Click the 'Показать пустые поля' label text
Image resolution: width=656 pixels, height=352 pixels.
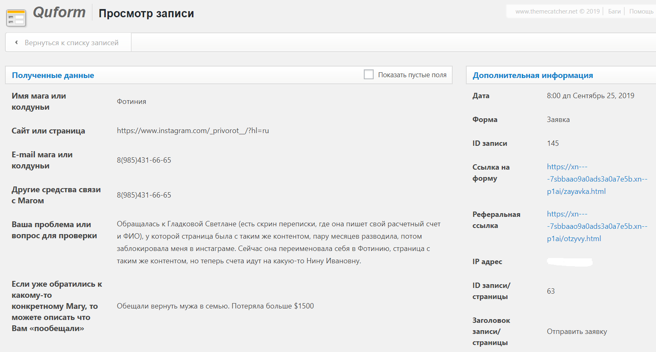(x=412, y=75)
